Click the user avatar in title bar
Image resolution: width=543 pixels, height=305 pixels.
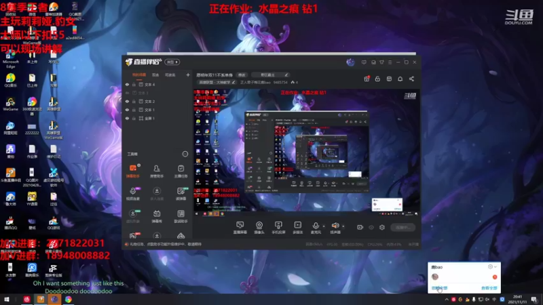pos(350,62)
